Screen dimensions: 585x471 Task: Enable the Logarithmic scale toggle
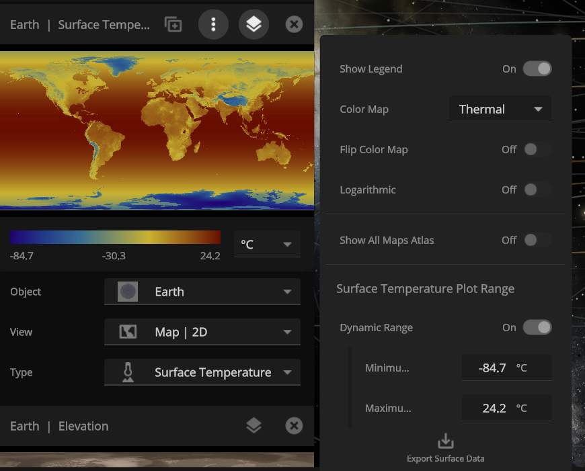pyautogui.click(x=537, y=189)
